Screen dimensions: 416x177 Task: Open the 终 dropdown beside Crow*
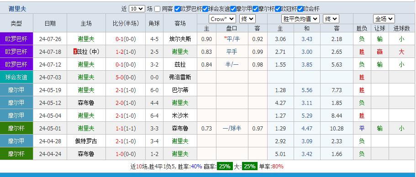(x=247, y=19)
